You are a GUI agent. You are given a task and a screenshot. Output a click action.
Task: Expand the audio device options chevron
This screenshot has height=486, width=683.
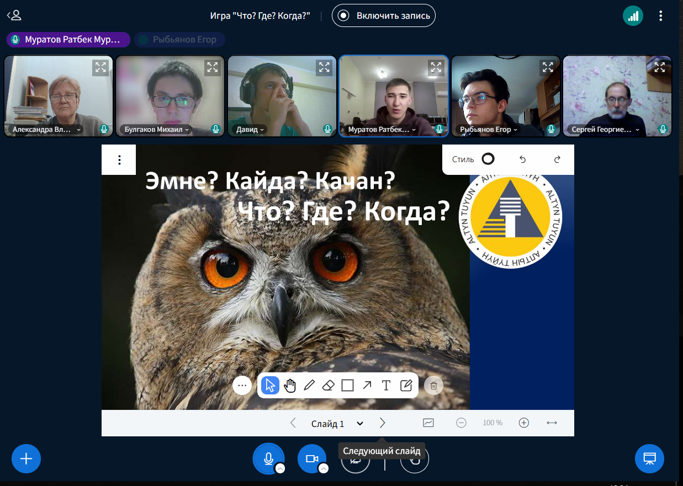(x=280, y=469)
